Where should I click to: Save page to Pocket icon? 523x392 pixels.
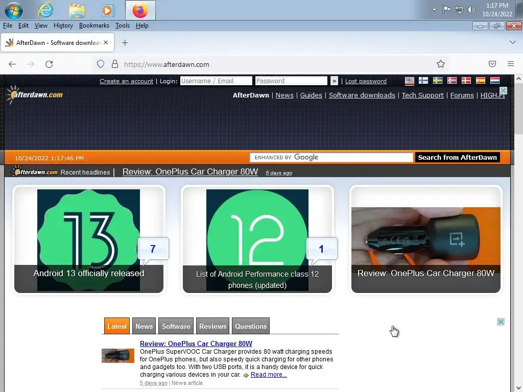point(492,64)
